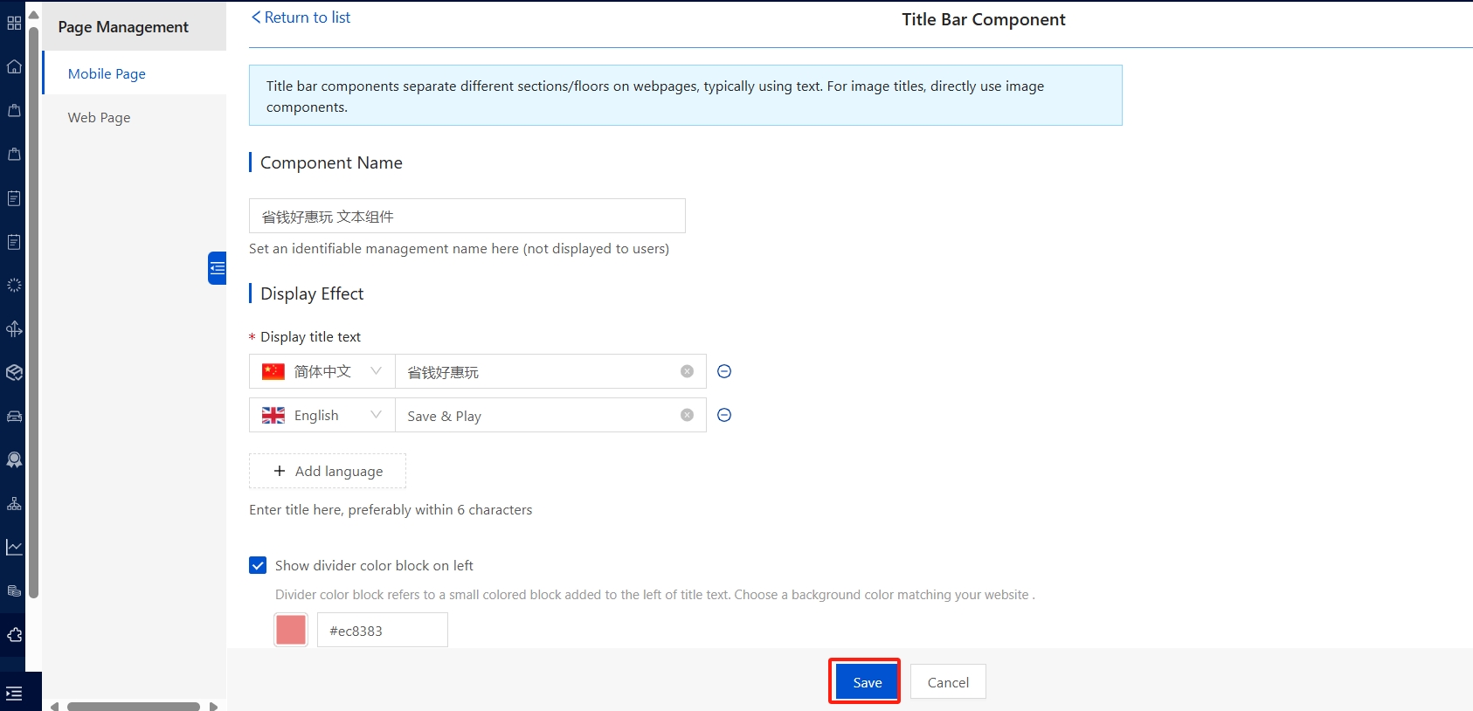Screen dimensions: 1473x711
Task: Open the English language dropdown
Action: [x=322, y=415]
